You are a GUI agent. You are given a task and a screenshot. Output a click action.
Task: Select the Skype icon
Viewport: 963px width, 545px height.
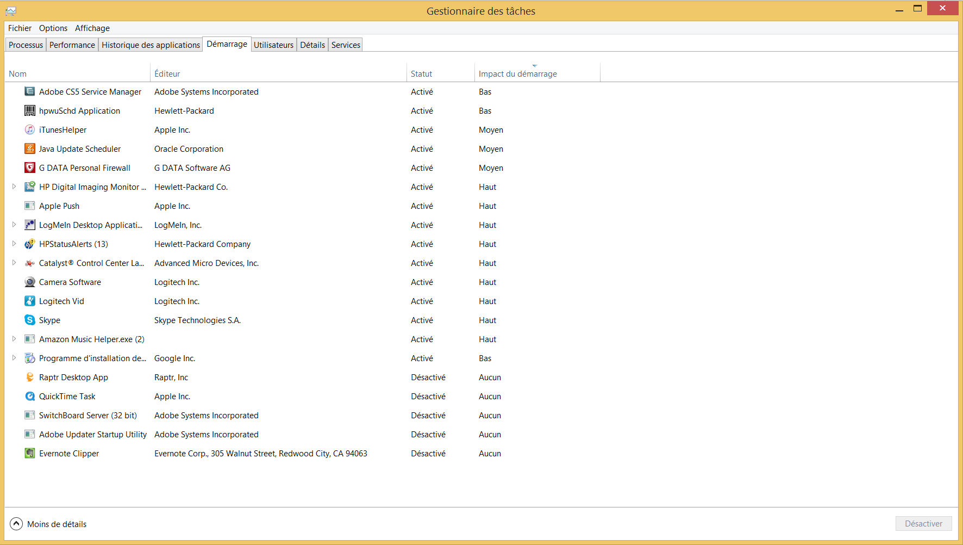pyautogui.click(x=30, y=320)
